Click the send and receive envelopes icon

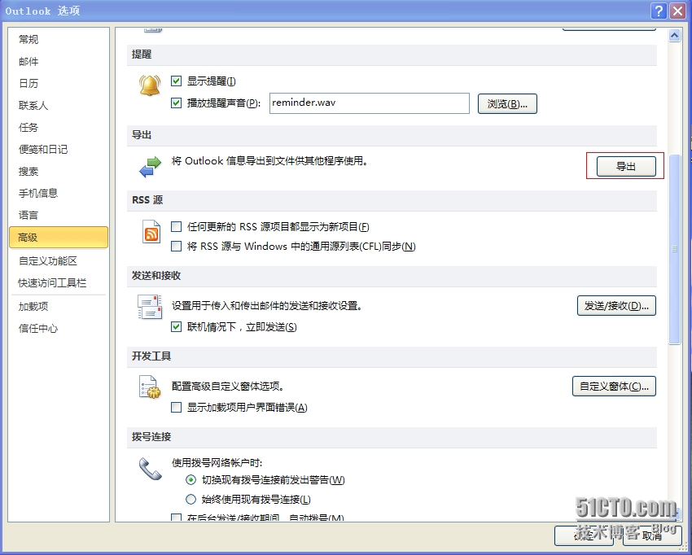click(150, 307)
